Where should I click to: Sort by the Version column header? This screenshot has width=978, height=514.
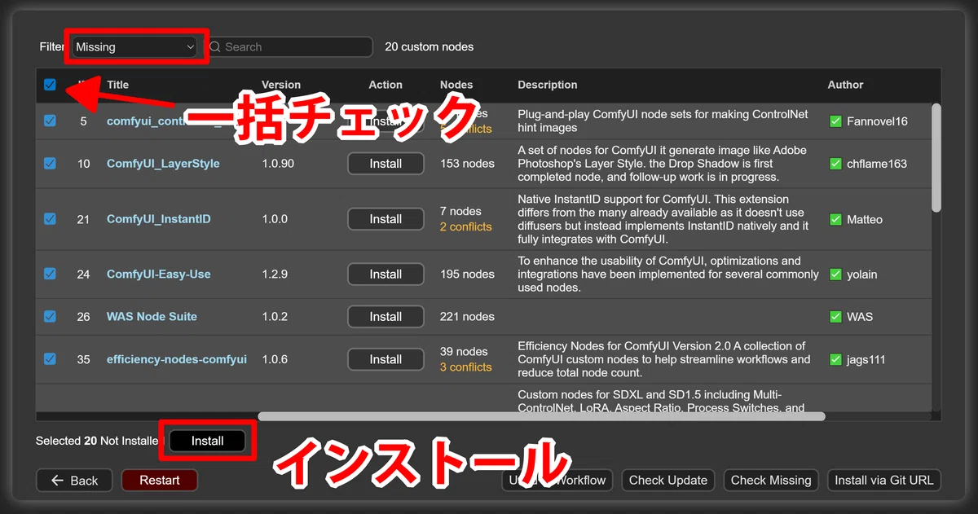coord(281,85)
